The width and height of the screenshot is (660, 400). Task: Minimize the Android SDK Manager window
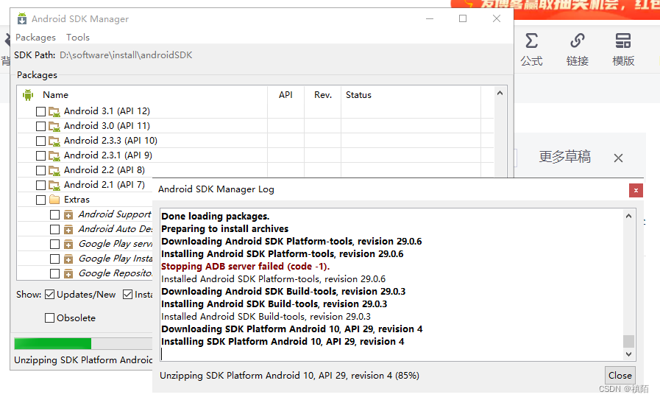430,18
